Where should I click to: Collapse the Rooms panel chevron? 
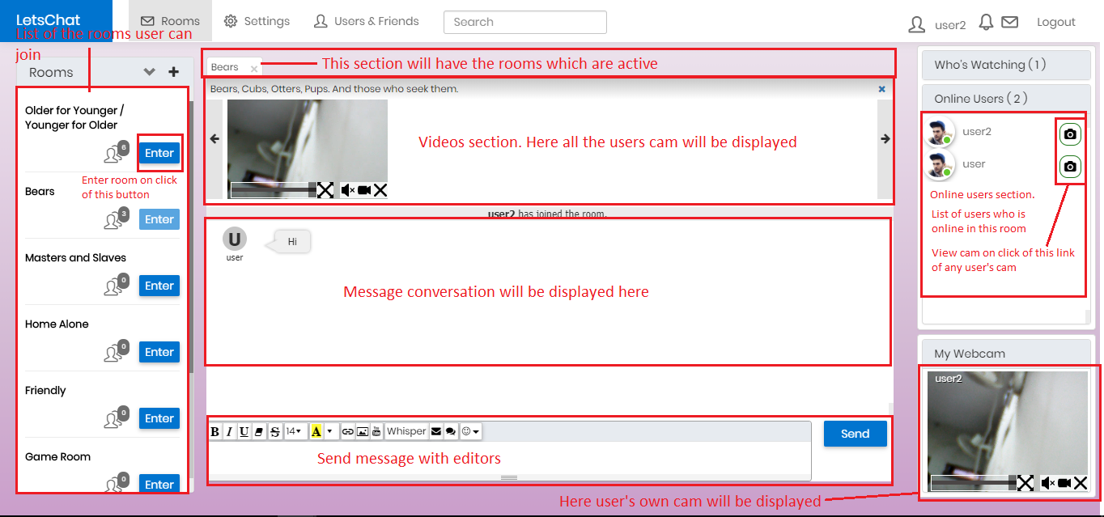tap(149, 72)
